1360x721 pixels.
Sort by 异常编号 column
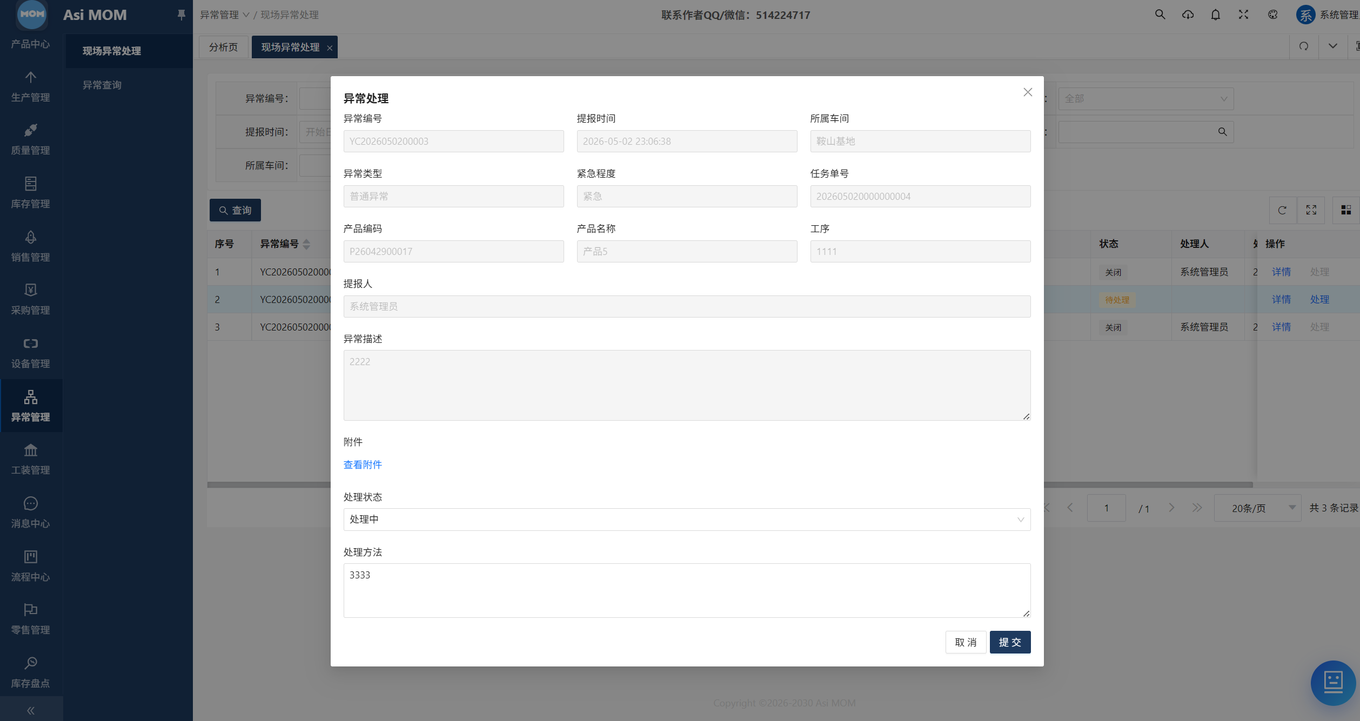pos(306,244)
